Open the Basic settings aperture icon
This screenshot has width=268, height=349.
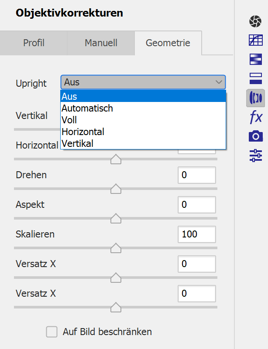point(255,21)
